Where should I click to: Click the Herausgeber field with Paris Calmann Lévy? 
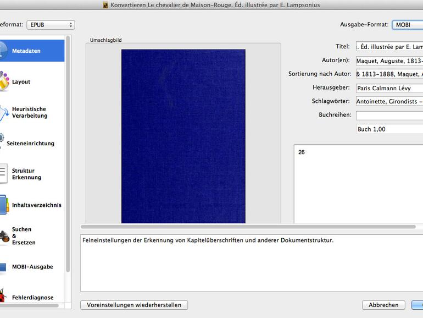click(389, 88)
